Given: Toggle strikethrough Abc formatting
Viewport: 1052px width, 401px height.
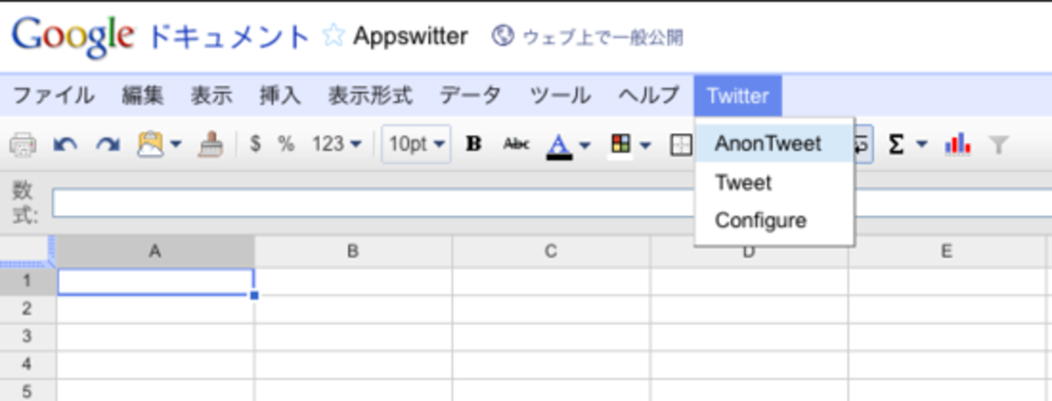Looking at the screenshot, I should [516, 144].
